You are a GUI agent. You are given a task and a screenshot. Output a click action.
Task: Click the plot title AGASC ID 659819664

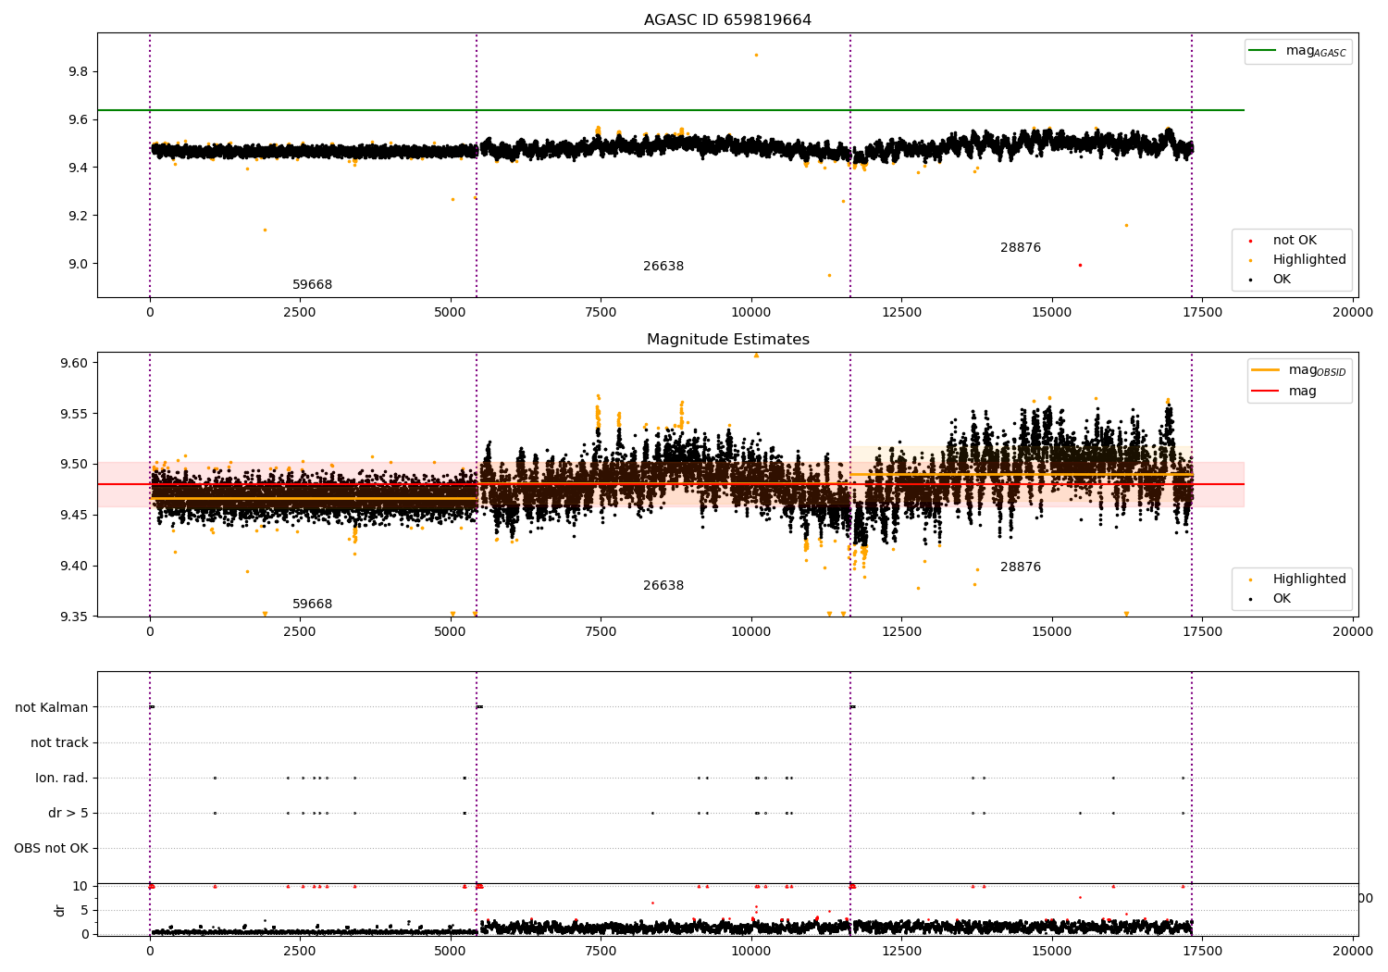coord(727,20)
